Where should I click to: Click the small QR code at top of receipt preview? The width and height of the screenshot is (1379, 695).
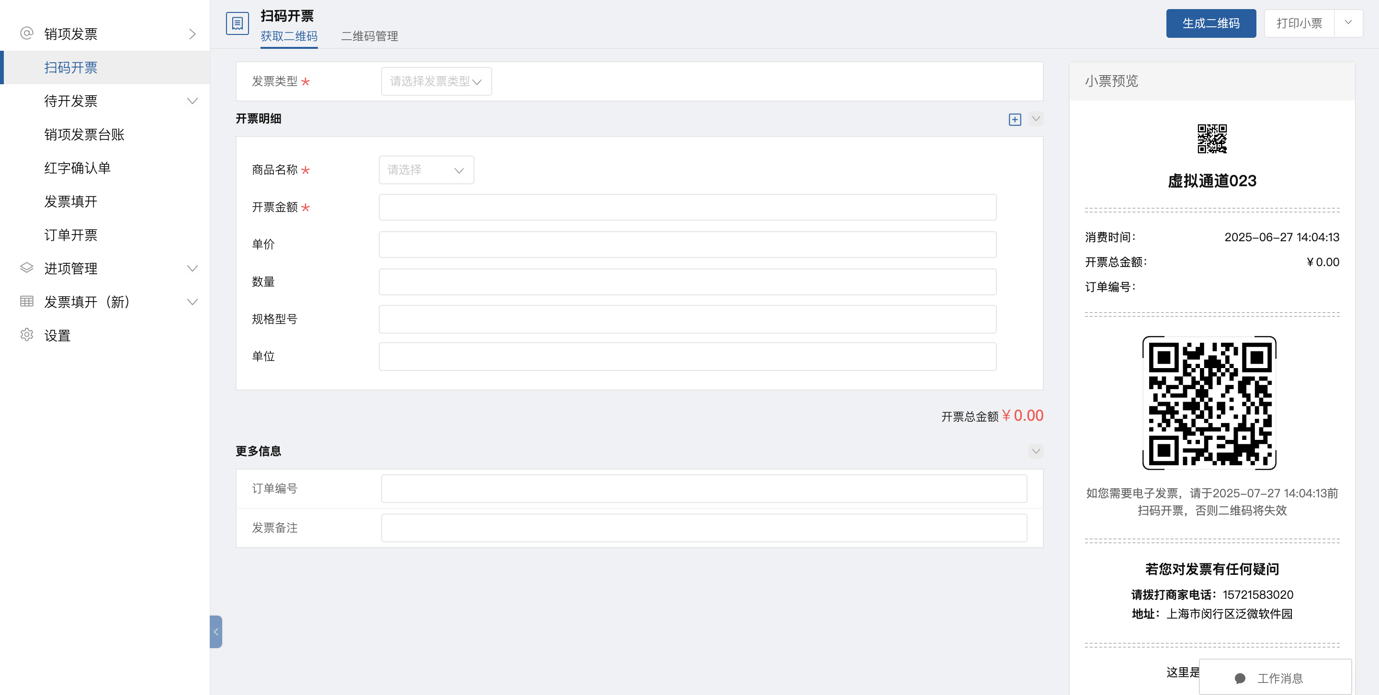pos(1212,139)
